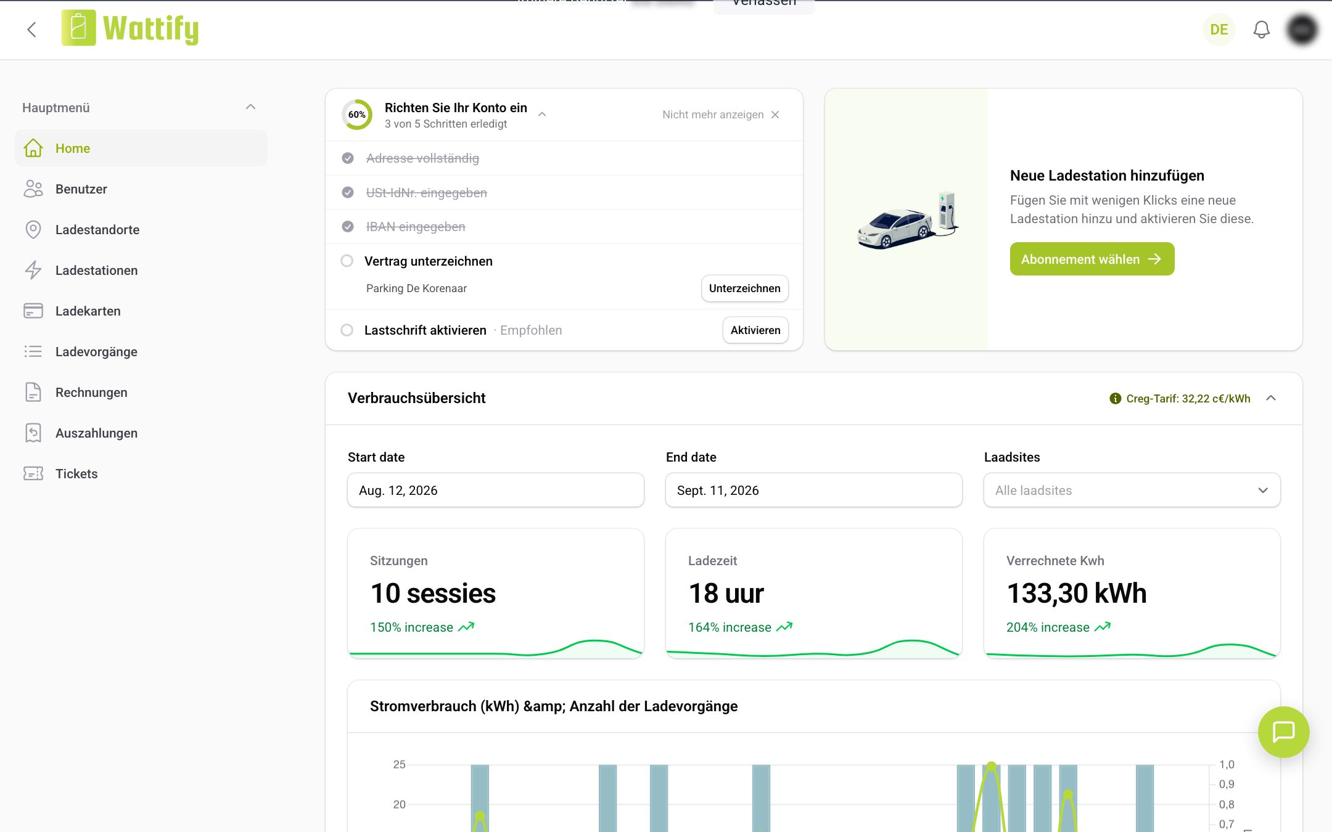Click the Parking De Korenaar text
This screenshot has width=1332, height=832.
[x=416, y=288]
